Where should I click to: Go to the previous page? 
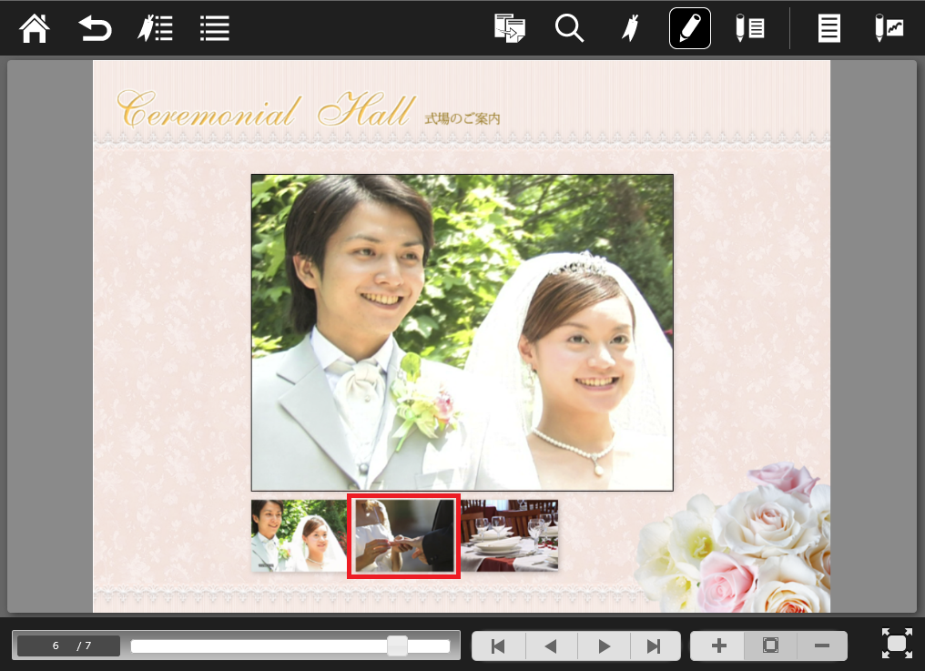pos(550,646)
